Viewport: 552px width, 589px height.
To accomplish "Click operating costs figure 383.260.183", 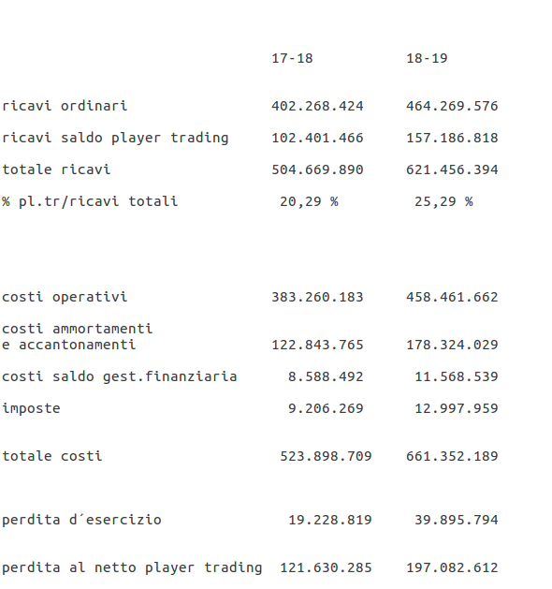I will (x=317, y=297).
